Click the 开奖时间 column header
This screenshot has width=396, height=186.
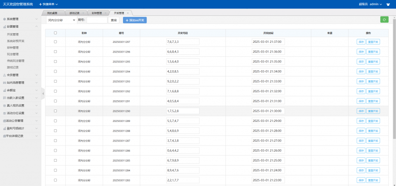pyautogui.click(x=268, y=33)
